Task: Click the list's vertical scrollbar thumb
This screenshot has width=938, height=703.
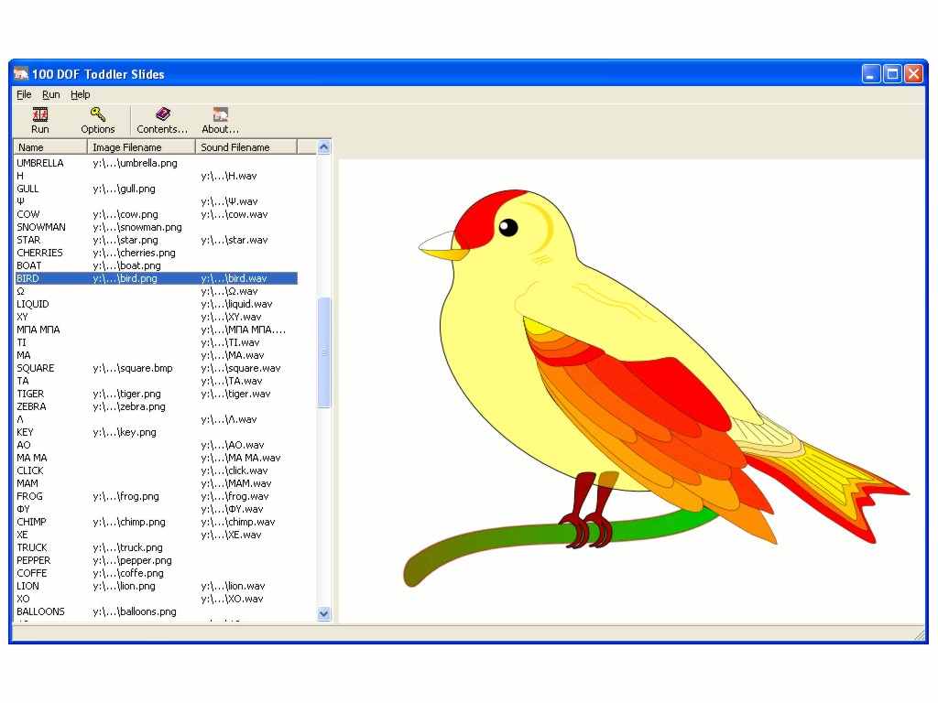Action: (323, 352)
